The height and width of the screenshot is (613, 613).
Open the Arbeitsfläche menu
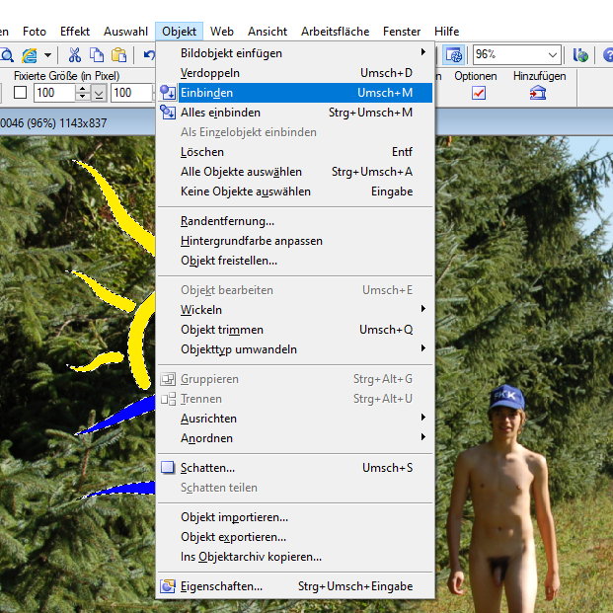click(335, 32)
